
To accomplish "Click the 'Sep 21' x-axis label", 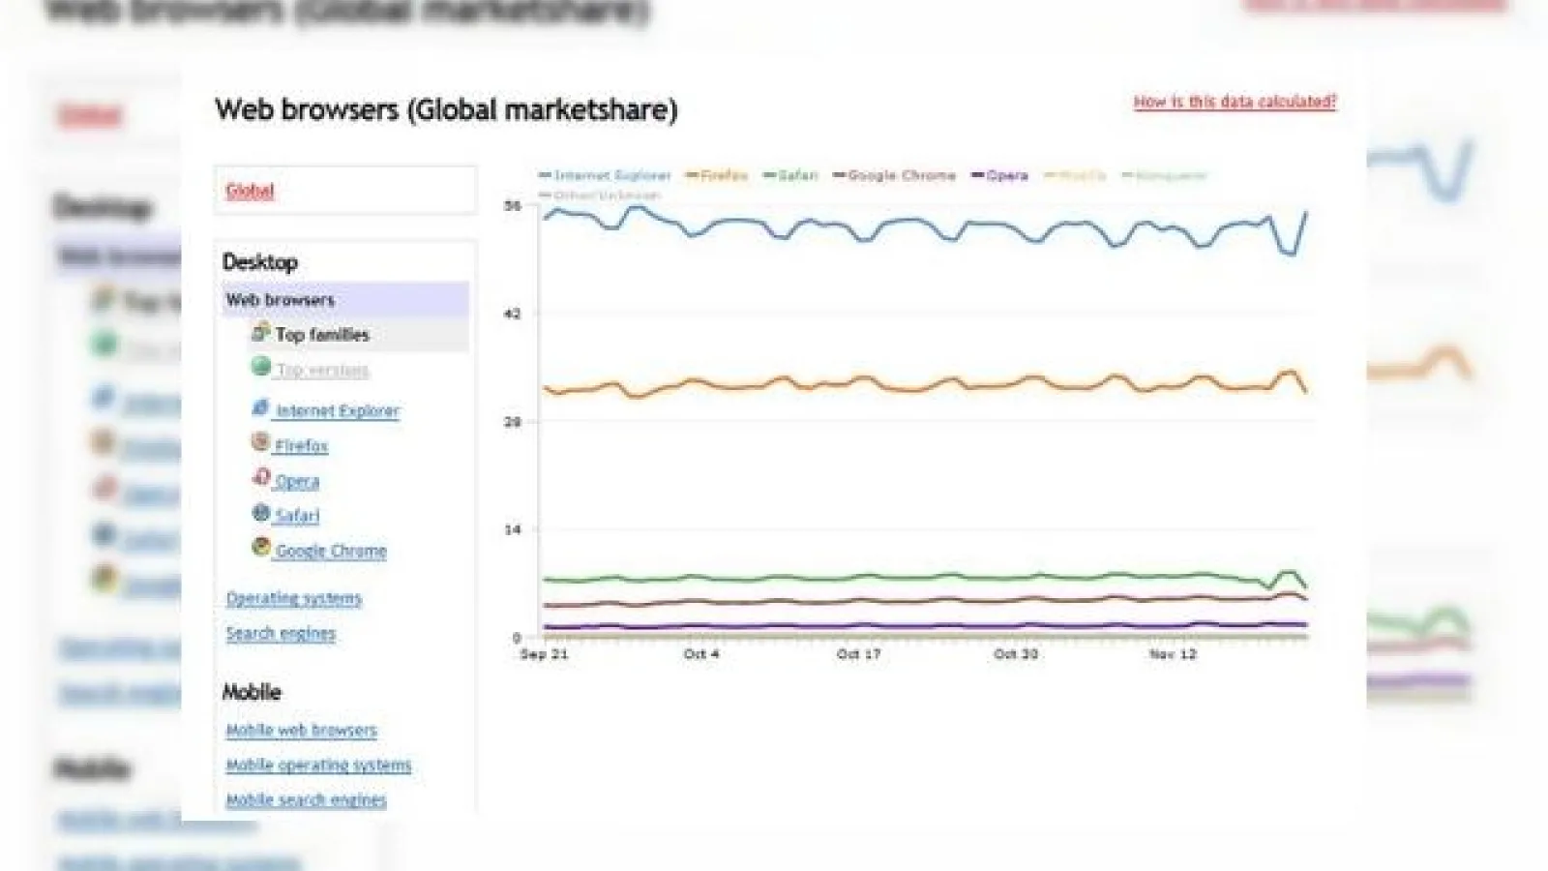I will 544,654.
